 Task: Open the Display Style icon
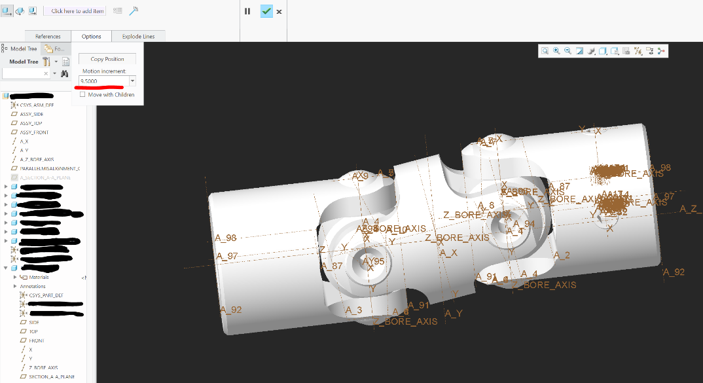(602, 50)
